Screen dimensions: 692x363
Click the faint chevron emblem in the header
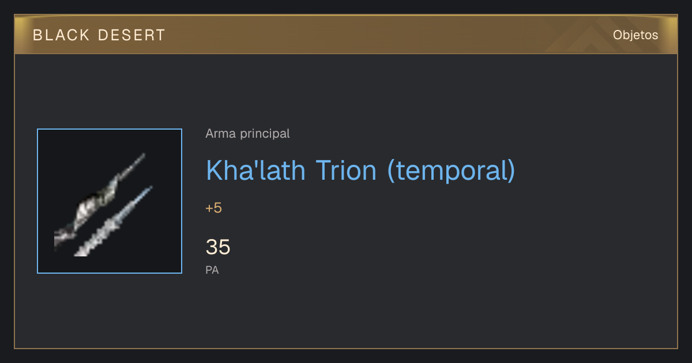click(x=587, y=37)
